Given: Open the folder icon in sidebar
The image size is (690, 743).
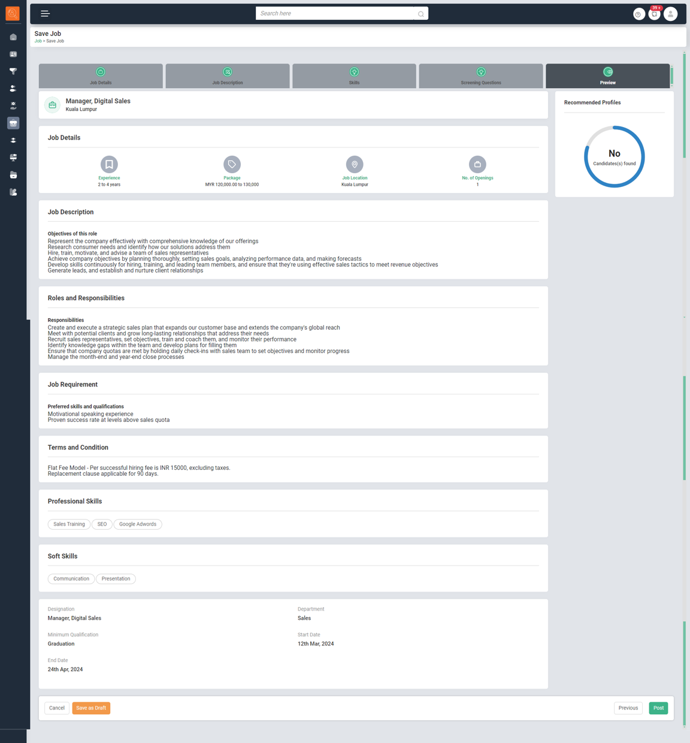Looking at the screenshot, I should (x=13, y=175).
